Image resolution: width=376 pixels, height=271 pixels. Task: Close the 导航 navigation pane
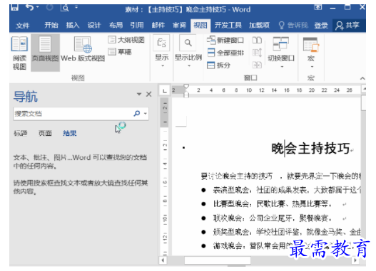point(149,94)
